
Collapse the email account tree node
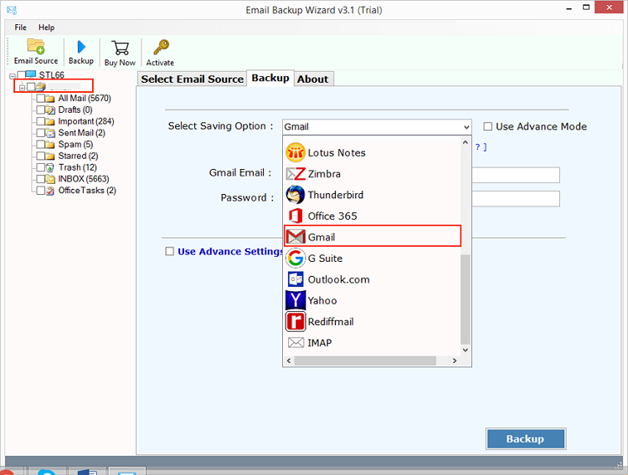tap(22, 87)
